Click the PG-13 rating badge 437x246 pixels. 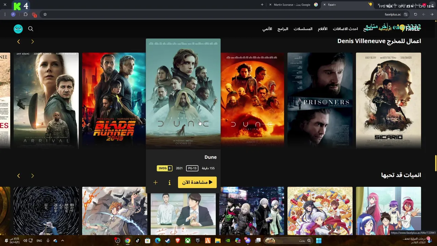point(192,168)
